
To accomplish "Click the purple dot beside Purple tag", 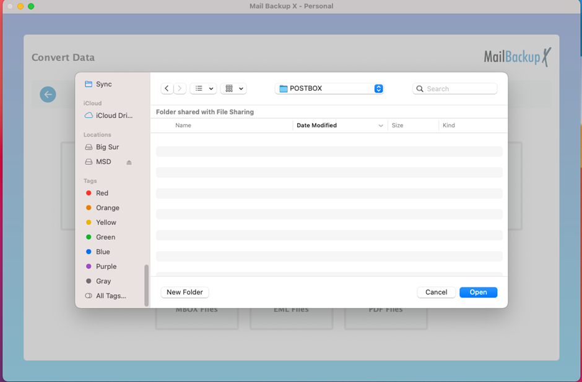I will tap(89, 266).
